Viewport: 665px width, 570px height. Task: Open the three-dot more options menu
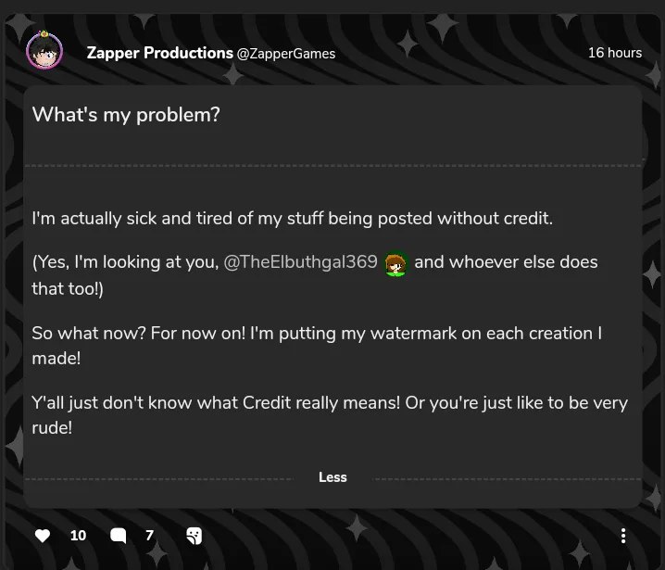point(623,536)
